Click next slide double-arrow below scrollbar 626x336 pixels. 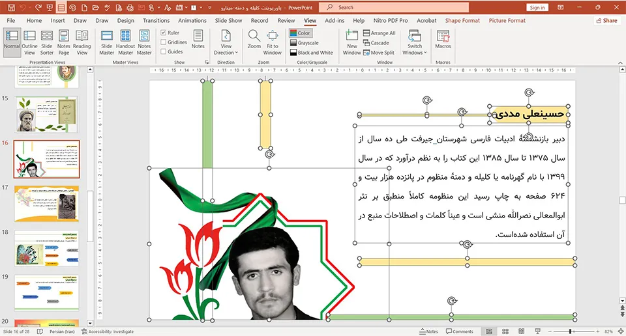point(622,315)
